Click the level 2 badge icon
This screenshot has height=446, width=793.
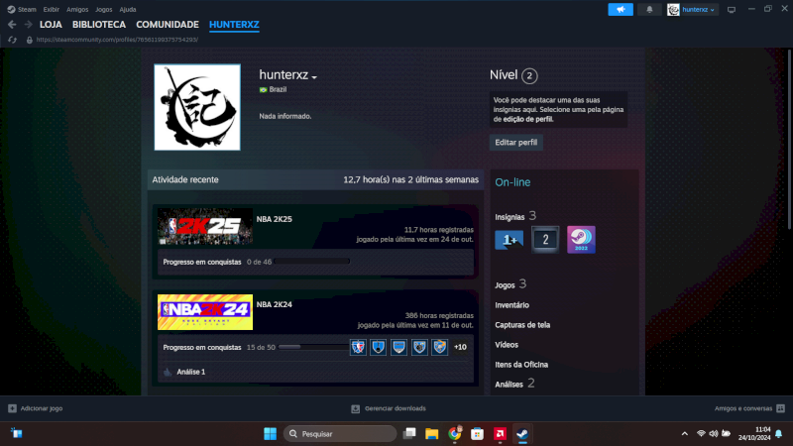(544, 240)
